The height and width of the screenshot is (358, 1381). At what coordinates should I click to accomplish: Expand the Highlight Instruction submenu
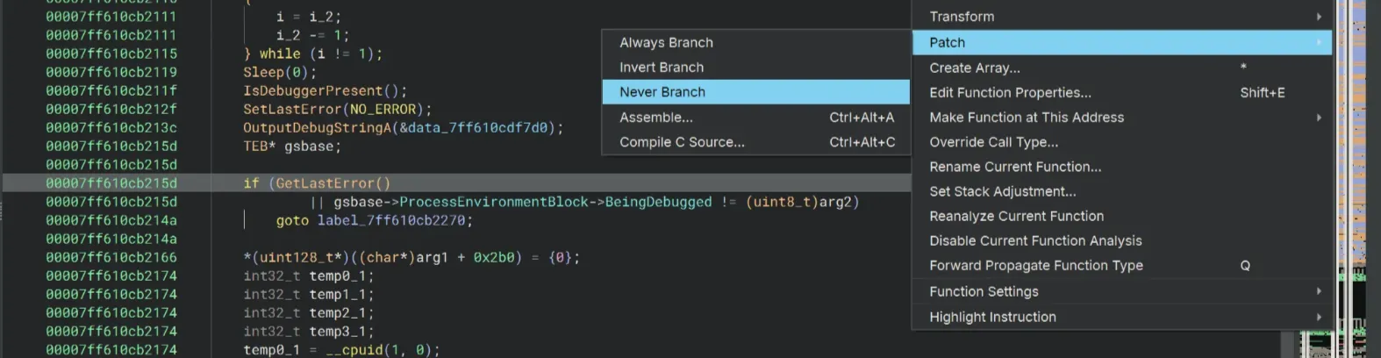point(1319,317)
